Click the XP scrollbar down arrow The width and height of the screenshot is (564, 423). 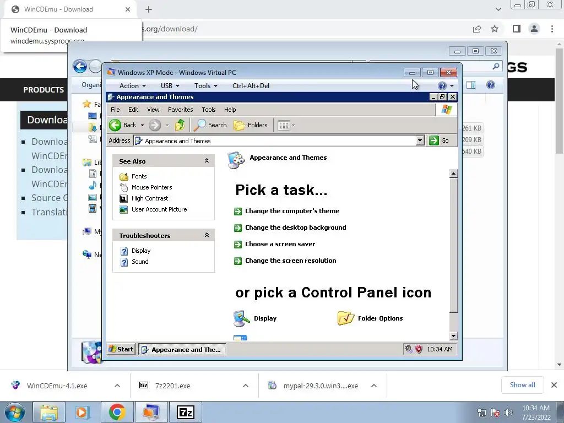point(453,336)
